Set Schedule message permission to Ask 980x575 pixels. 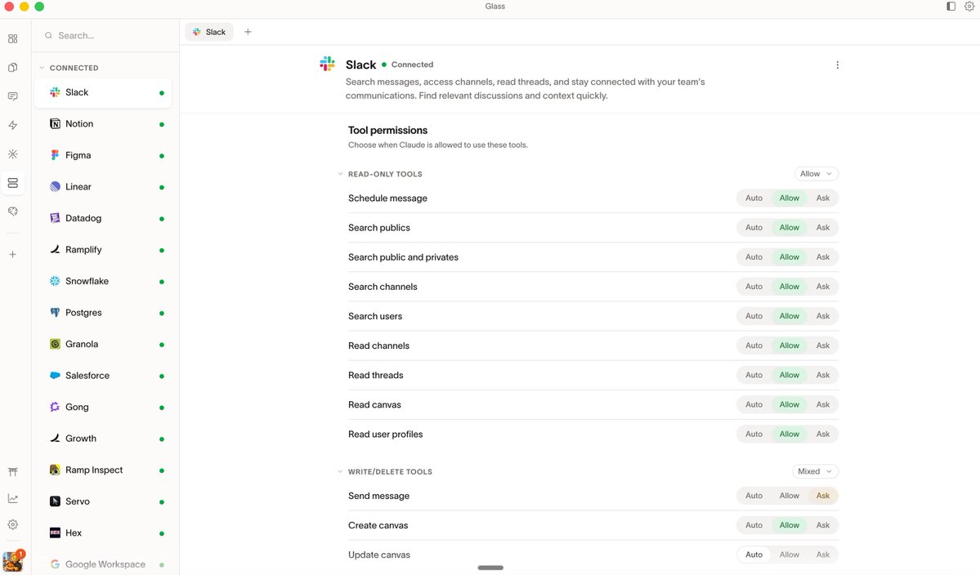pos(822,198)
